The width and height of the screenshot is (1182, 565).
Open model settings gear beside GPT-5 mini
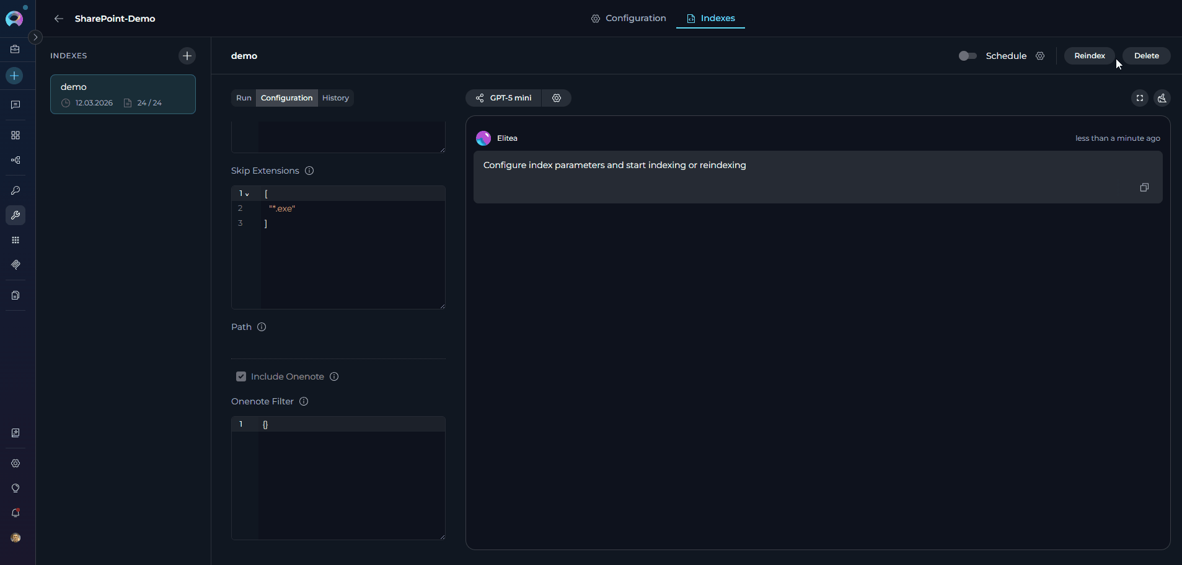[557, 98]
